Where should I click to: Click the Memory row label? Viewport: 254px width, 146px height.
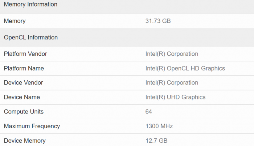point(15,21)
